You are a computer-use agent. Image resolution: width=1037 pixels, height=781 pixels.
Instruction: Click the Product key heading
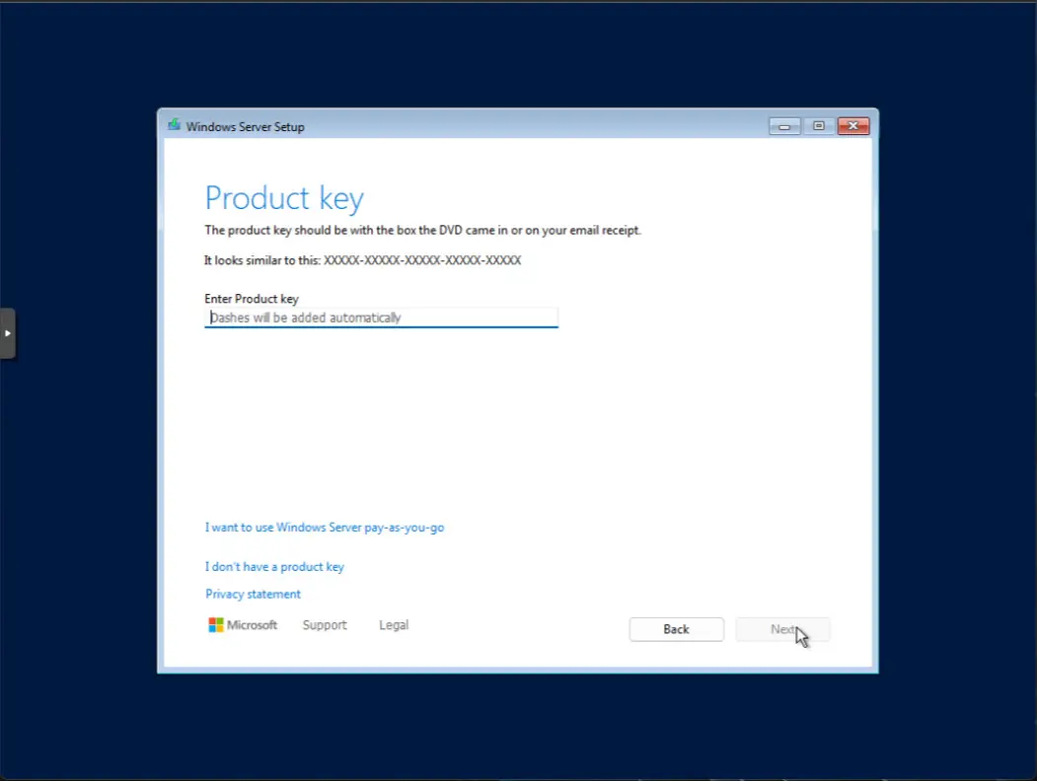click(x=284, y=198)
